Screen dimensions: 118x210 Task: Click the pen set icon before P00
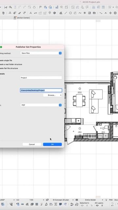coord(106,200)
